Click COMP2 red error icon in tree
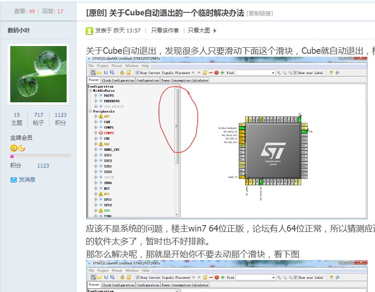The width and height of the screenshot is (375, 292). pos(101,133)
